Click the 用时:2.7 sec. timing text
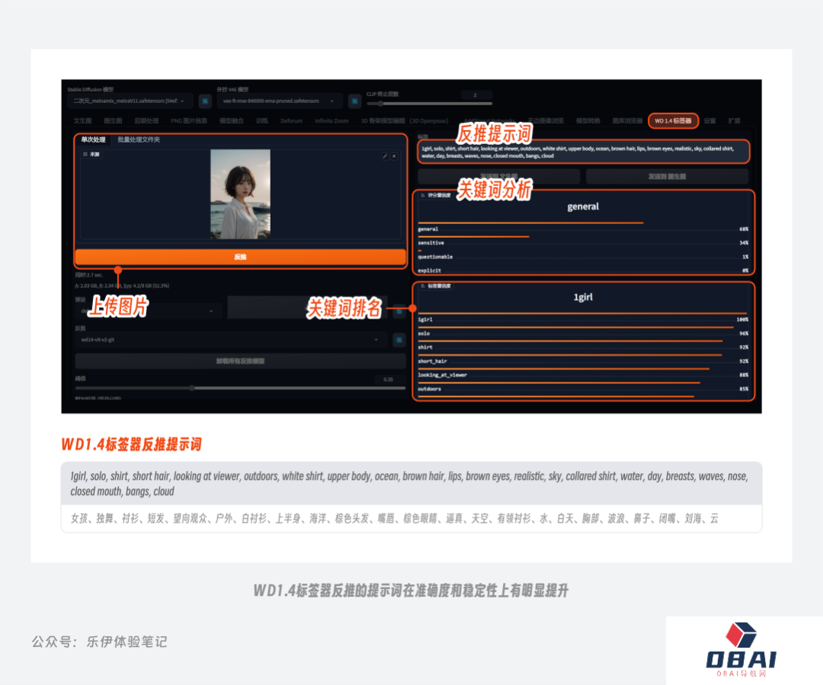The height and width of the screenshot is (685, 823). 89,274
